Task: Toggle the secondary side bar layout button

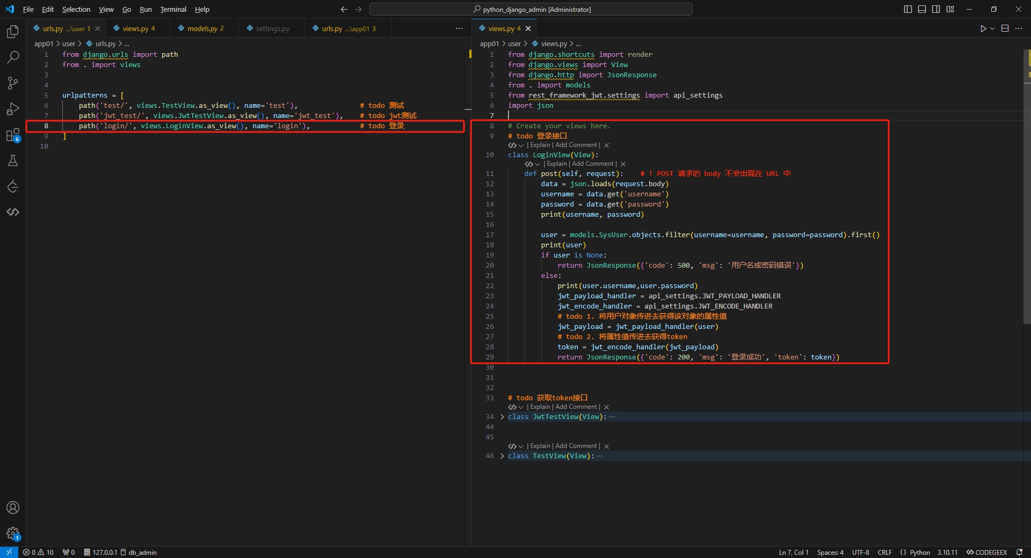Action: (x=936, y=9)
